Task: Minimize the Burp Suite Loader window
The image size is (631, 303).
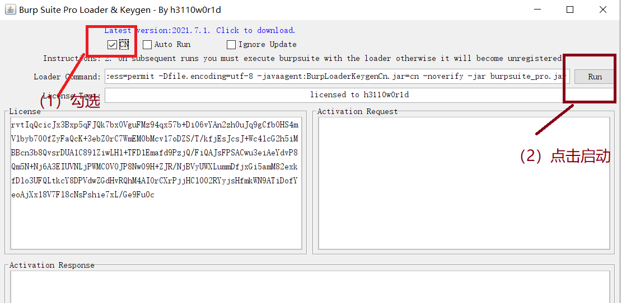Action: point(537,10)
